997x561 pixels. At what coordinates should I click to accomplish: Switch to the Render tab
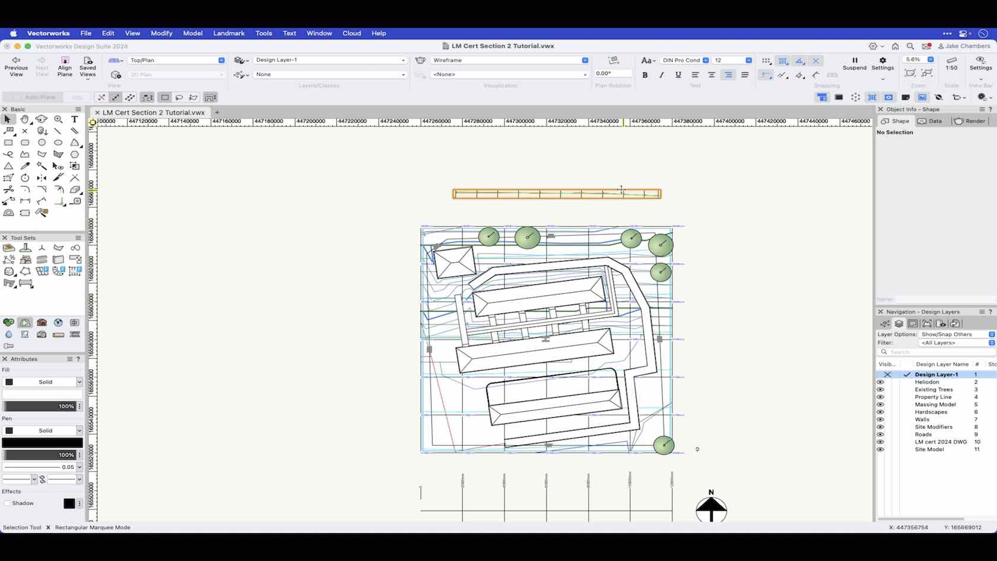[x=969, y=121]
